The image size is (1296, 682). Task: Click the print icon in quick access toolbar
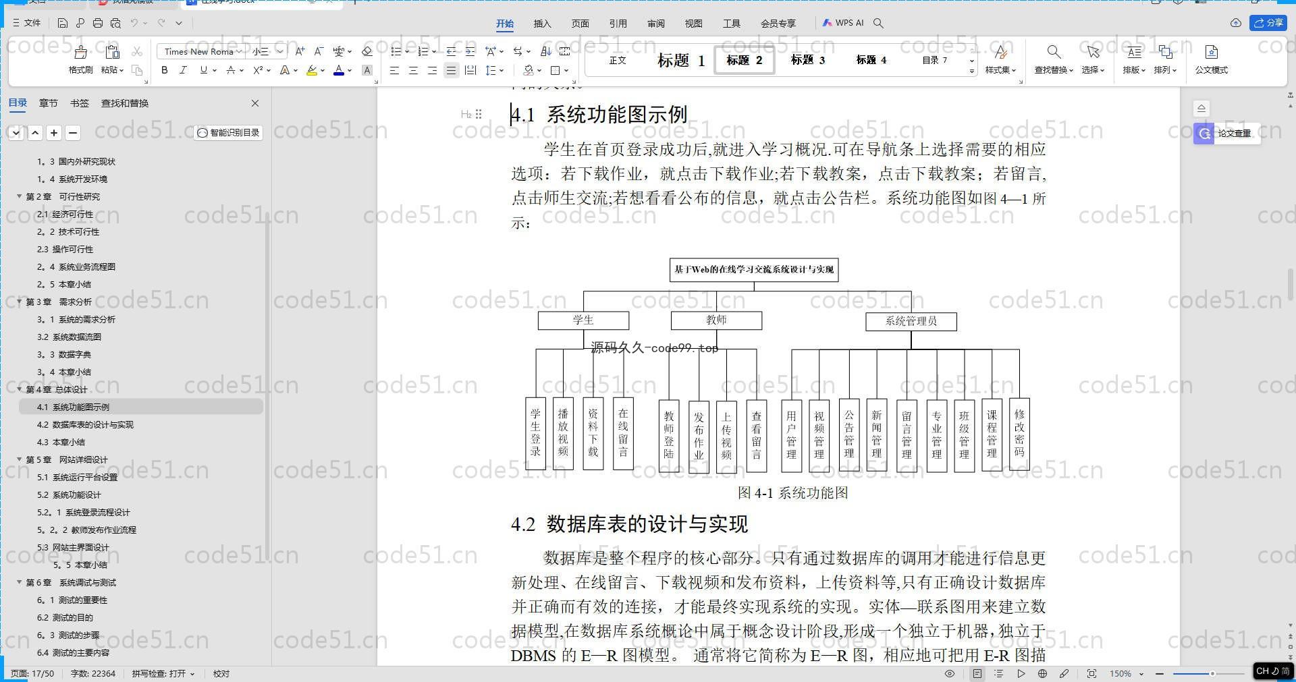tap(98, 23)
